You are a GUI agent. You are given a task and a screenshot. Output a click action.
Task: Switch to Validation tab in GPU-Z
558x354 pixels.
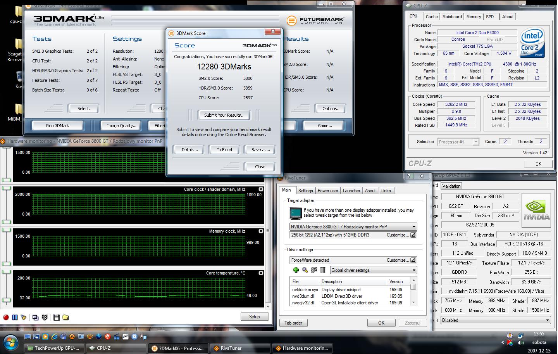[x=451, y=186]
